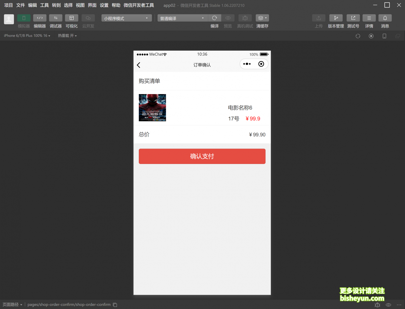Maximize the developer tools window
The height and width of the screenshot is (309, 405).
pos(387,5)
